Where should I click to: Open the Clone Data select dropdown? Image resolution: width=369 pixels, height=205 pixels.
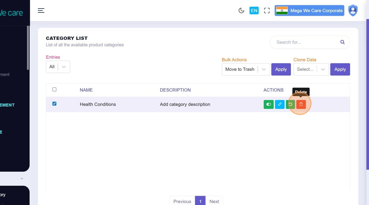(311, 69)
